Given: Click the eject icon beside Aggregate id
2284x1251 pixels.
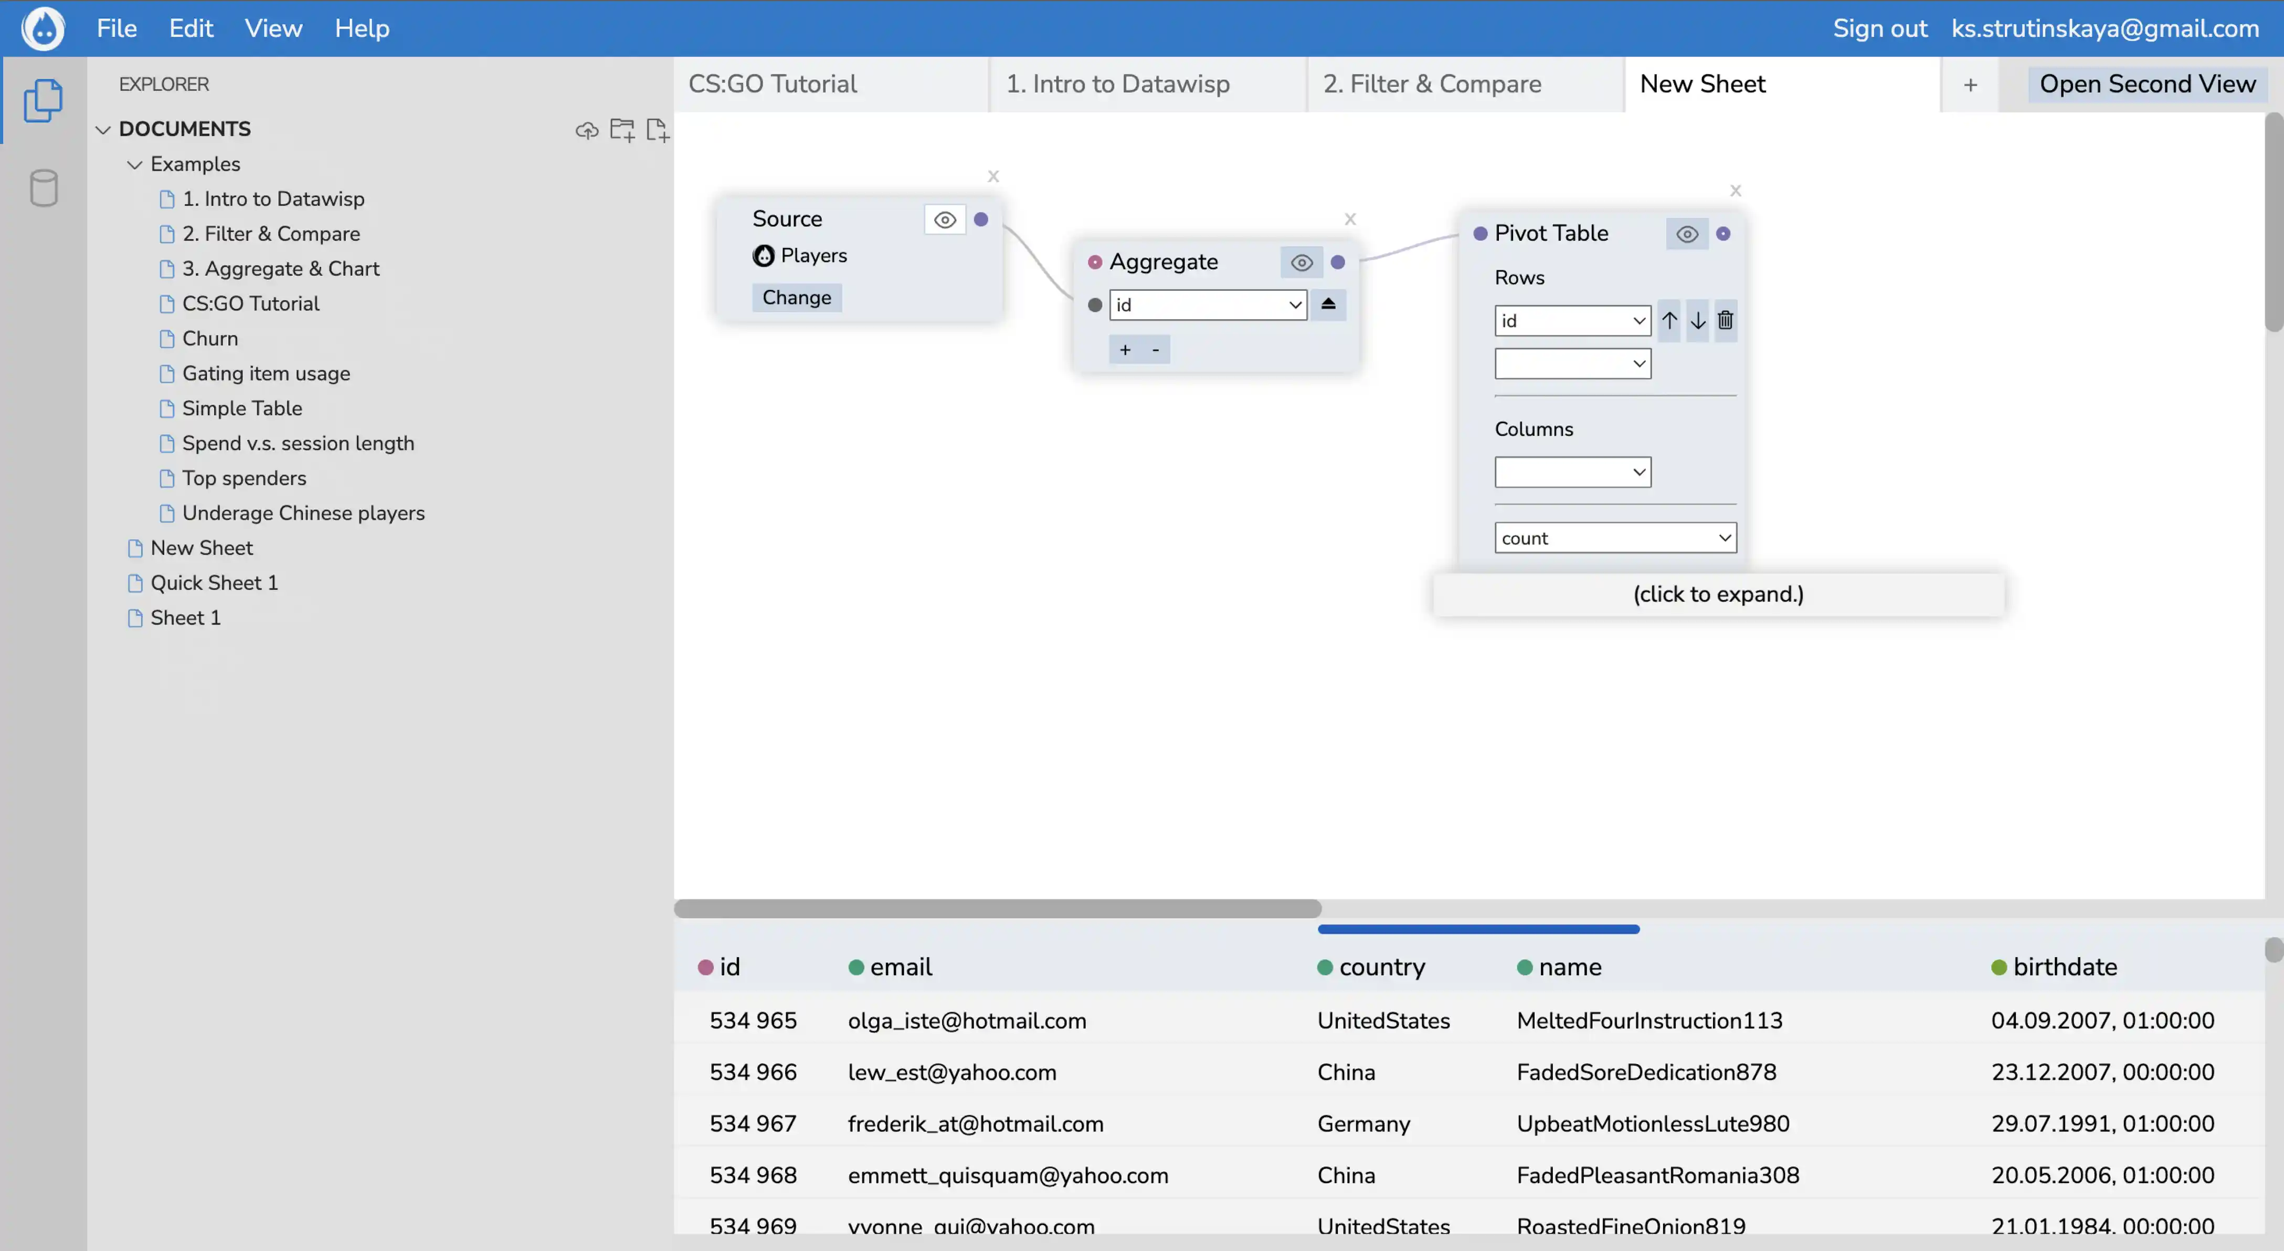Looking at the screenshot, I should [x=1327, y=304].
